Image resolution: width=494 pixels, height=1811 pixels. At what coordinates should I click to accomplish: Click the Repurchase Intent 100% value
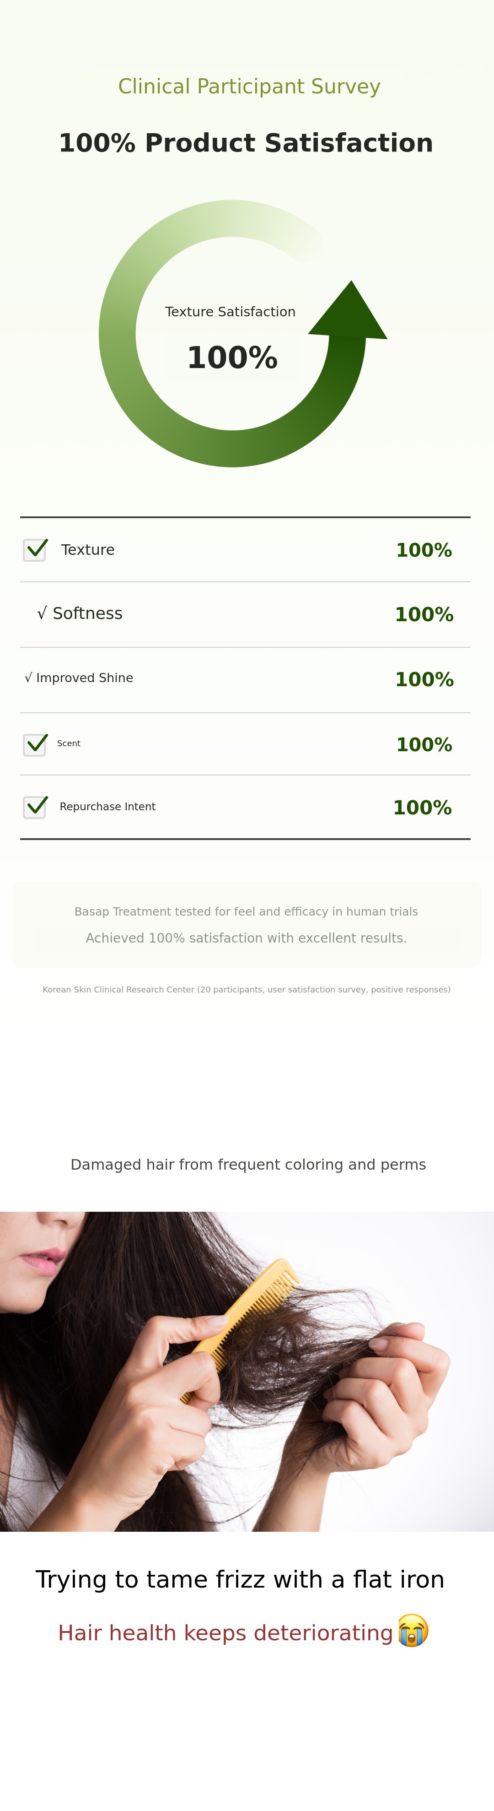[x=422, y=808]
